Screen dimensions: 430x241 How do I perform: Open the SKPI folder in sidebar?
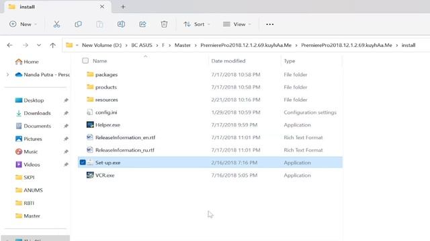click(x=25, y=177)
